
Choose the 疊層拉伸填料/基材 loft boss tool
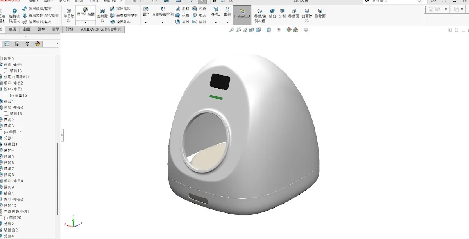point(41,15)
